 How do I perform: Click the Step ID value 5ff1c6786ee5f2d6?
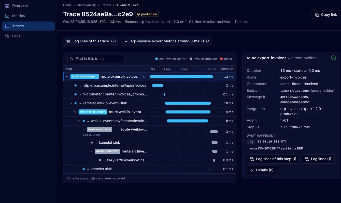[x=295, y=127]
